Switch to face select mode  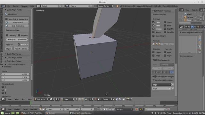coord(82,99)
